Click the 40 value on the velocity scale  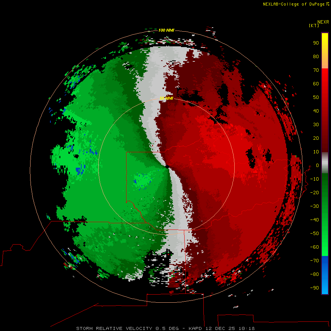316,111
